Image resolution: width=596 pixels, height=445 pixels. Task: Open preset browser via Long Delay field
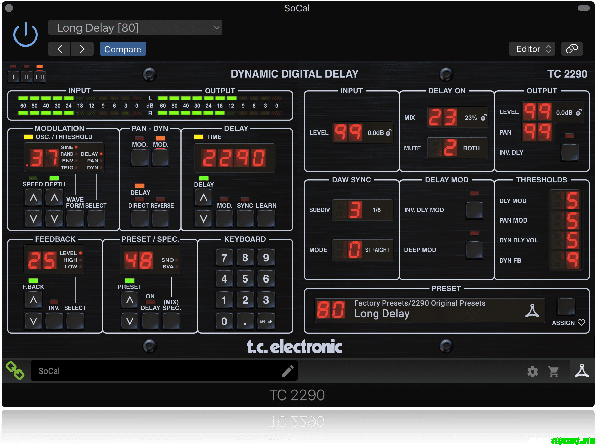click(430, 310)
